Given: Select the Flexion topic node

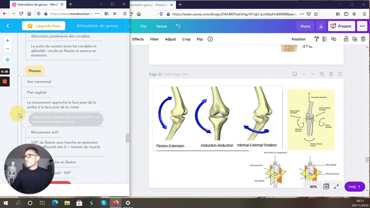Looking at the screenshot, I should [35, 71].
